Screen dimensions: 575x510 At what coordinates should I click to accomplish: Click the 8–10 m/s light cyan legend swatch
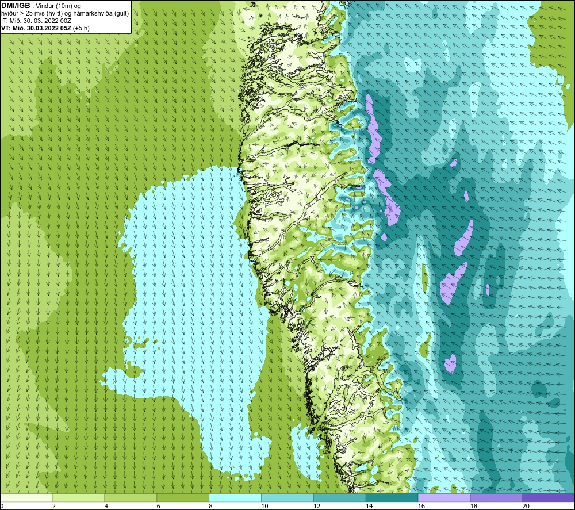click(x=235, y=497)
